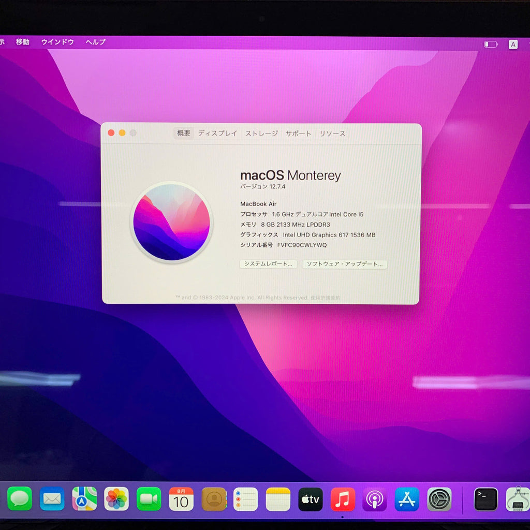Close the About This Mac window
The image size is (530, 530).
pos(111,133)
